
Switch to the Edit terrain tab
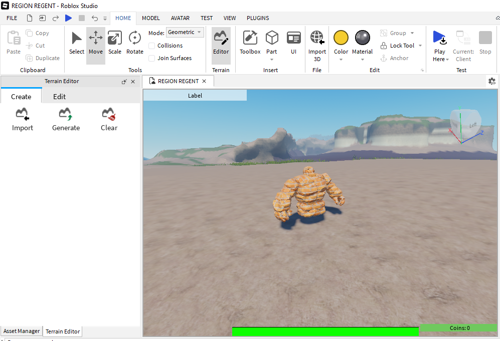[x=59, y=97]
